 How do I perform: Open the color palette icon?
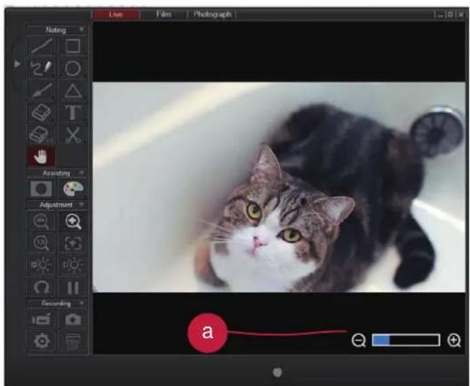click(x=73, y=189)
